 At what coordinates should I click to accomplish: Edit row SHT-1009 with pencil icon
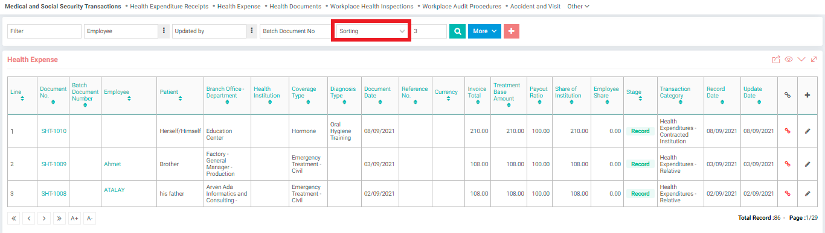tap(807, 164)
